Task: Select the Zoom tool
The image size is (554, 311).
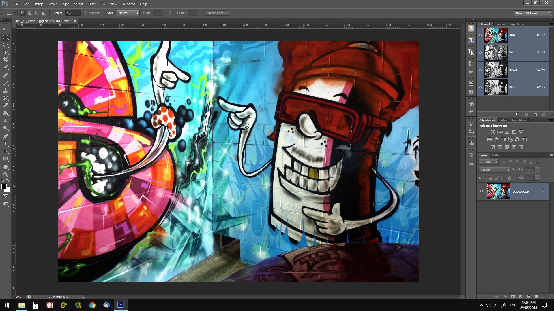Action: pos(5,175)
